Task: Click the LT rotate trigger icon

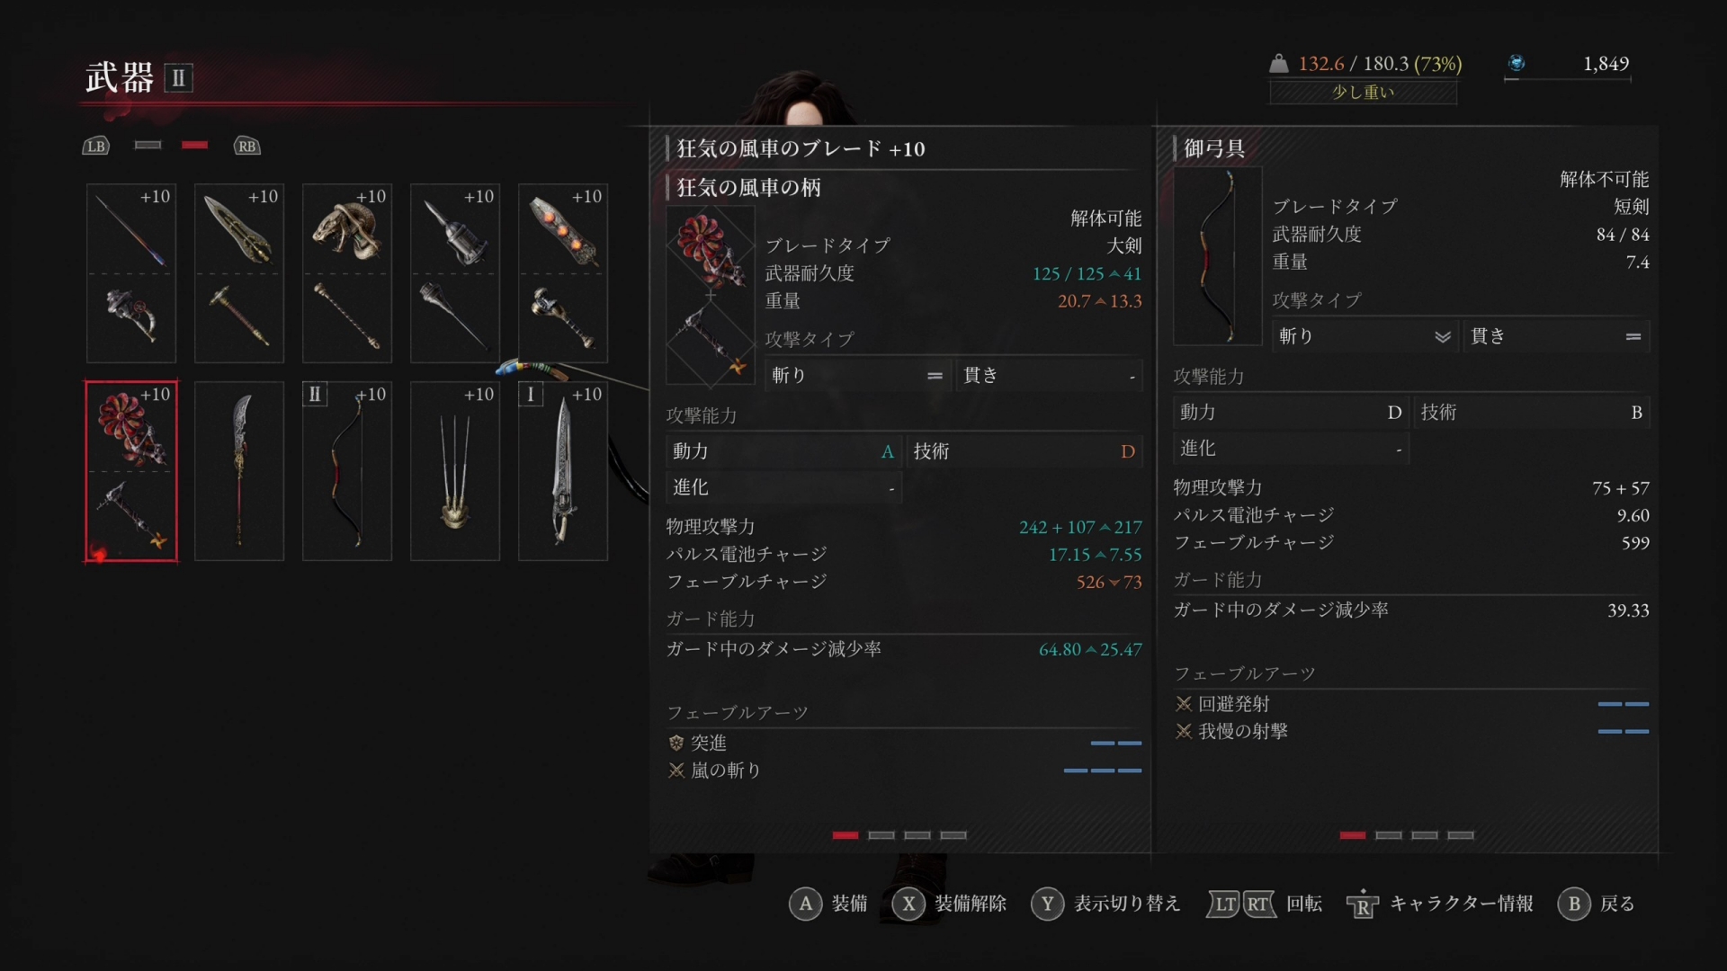Action: (x=1224, y=904)
